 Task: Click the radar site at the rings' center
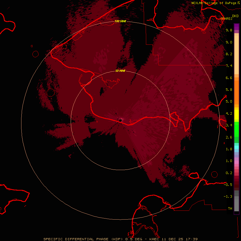(120, 120)
